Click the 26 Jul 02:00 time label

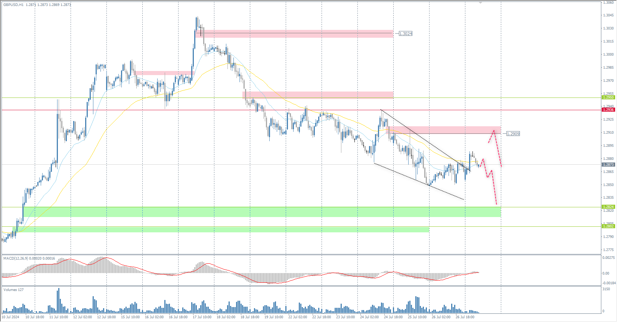click(x=441, y=317)
